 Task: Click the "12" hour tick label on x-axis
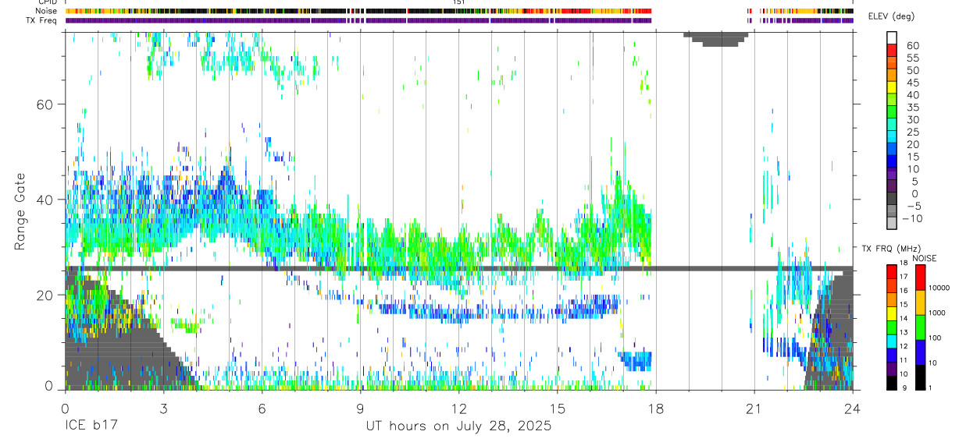click(459, 408)
